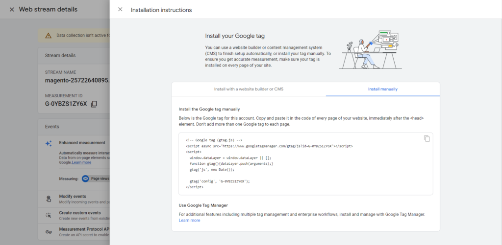This screenshot has height=245, width=502.
Task: Copy the Google tag code snippet
Action: (427, 138)
